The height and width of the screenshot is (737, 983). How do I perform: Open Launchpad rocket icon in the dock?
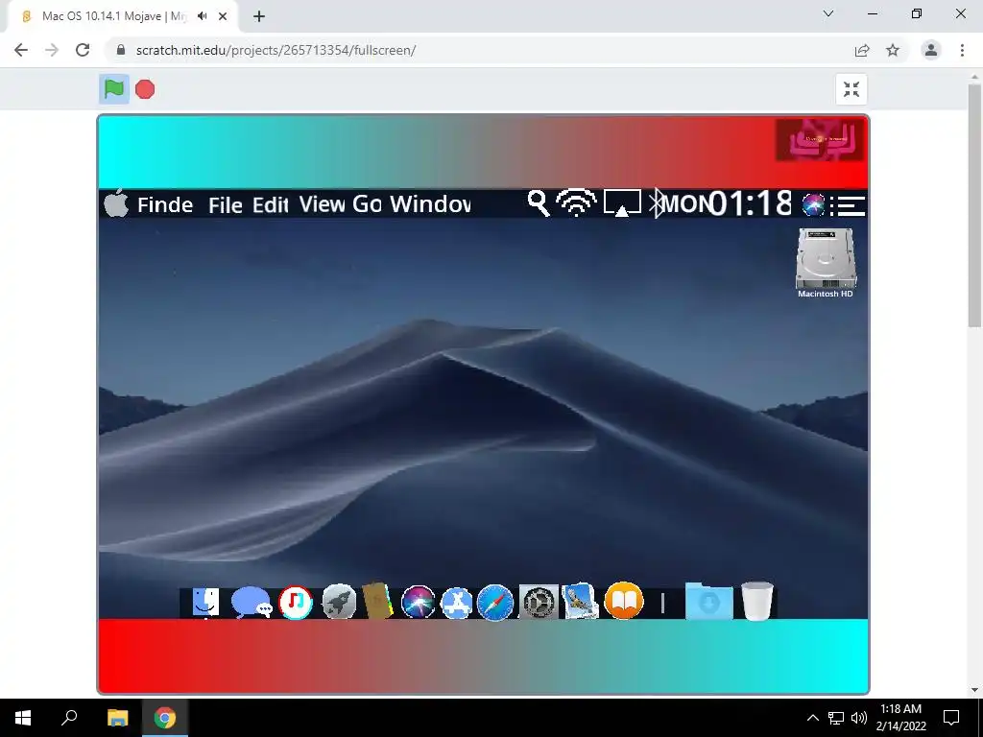339,603
